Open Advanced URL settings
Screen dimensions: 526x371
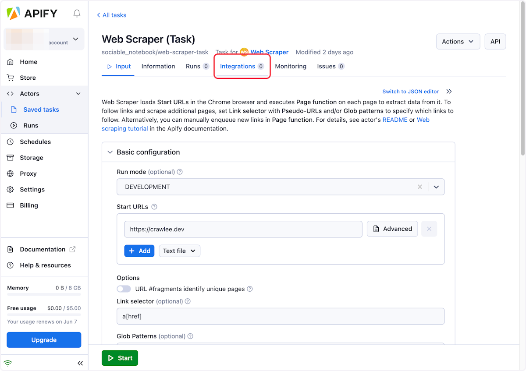tap(392, 229)
